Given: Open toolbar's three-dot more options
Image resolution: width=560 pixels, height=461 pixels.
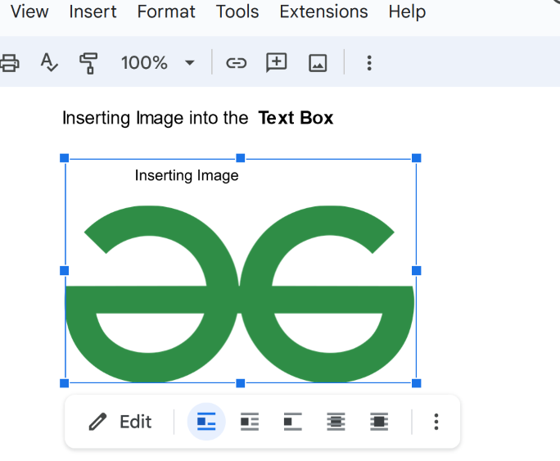Looking at the screenshot, I should [x=369, y=62].
